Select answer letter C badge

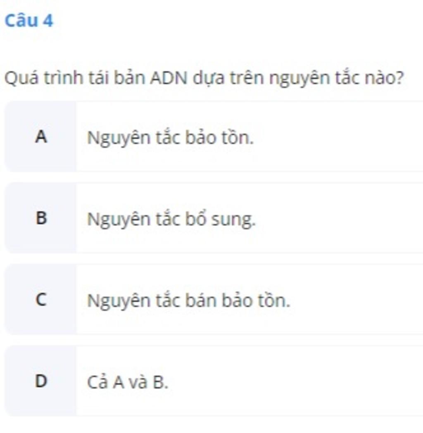[40, 299]
